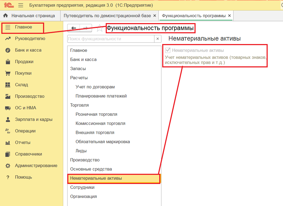The image size is (283, 206).
Task: Switch to Функциональность программы tab
Action: tap(196, 16)
